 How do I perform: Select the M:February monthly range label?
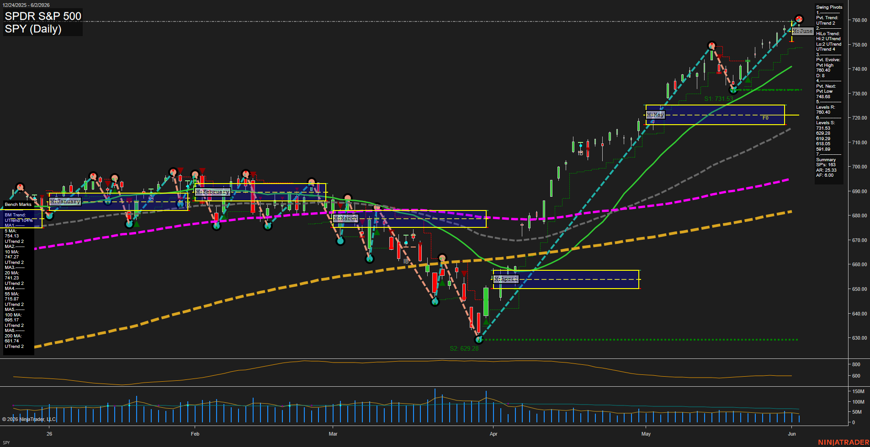tap(212, 192)
